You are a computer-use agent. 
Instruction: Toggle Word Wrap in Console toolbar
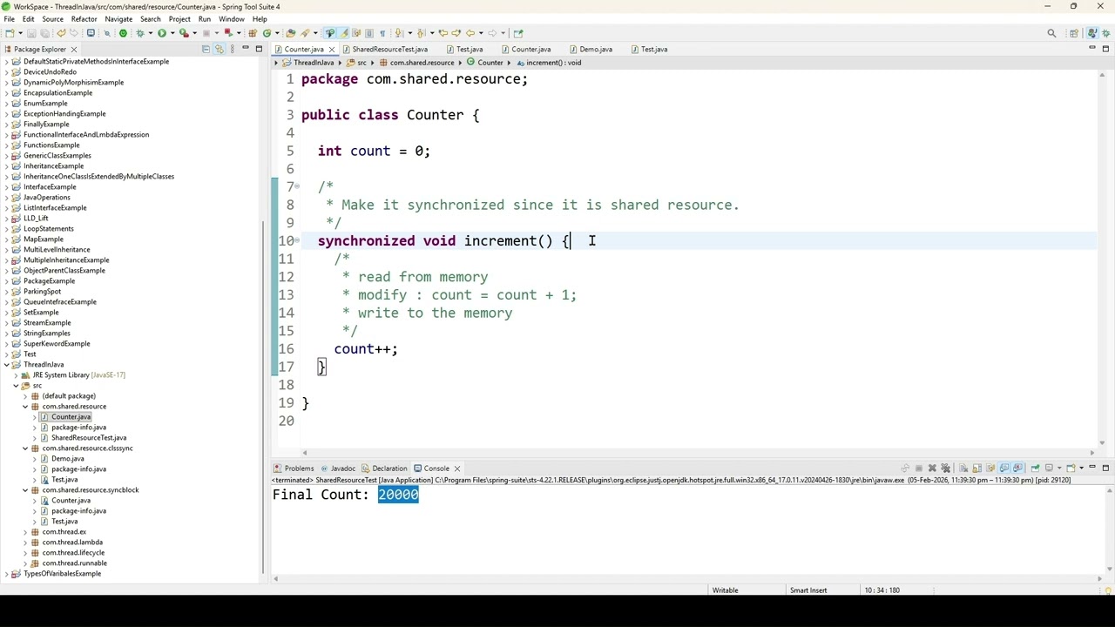pyautogui.click(x=990, y=469)
